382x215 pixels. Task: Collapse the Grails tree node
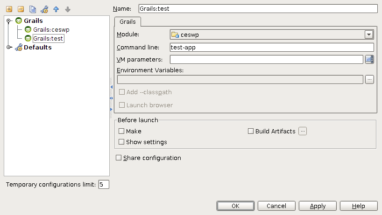[x=9, y=21]
